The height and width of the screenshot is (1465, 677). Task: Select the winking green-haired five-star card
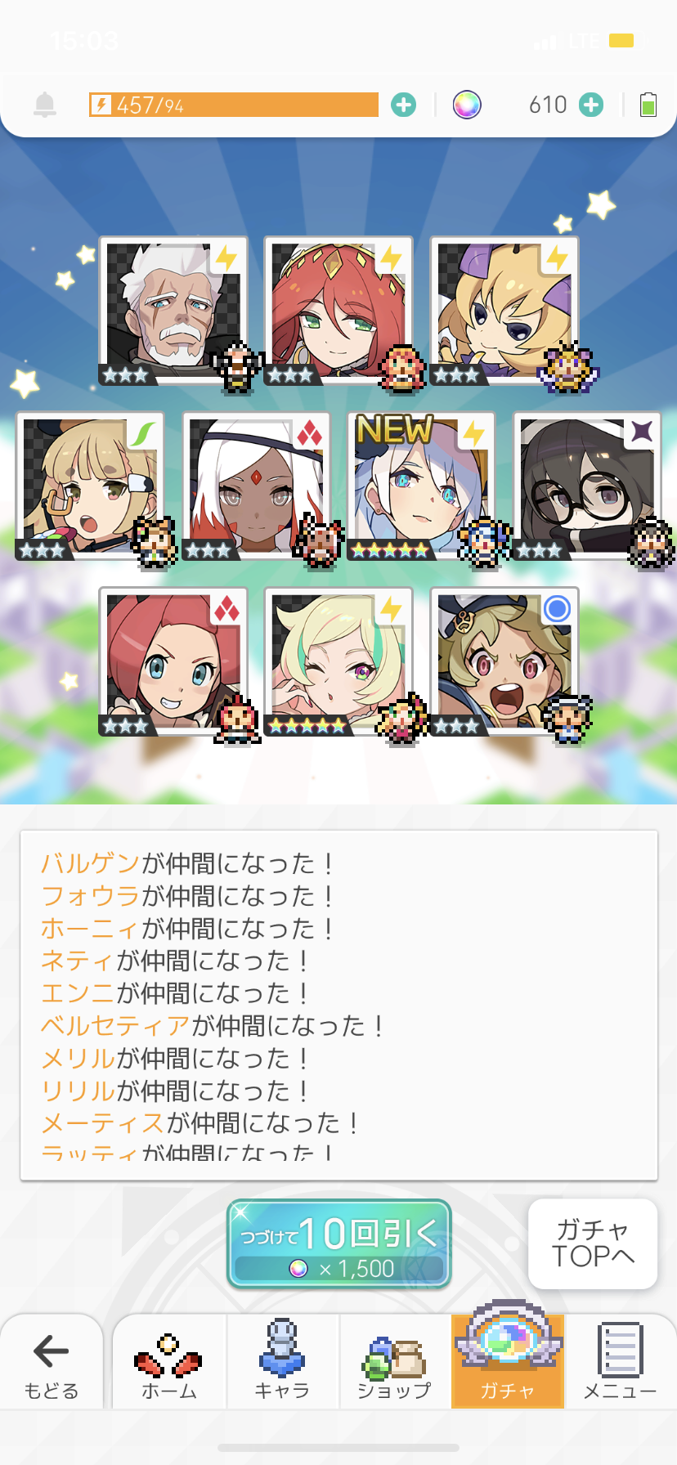[338, 661]
